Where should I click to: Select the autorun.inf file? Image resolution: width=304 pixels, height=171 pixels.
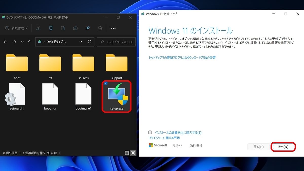17,96
